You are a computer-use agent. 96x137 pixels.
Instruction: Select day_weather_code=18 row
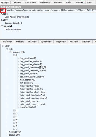tap(31, 61)
